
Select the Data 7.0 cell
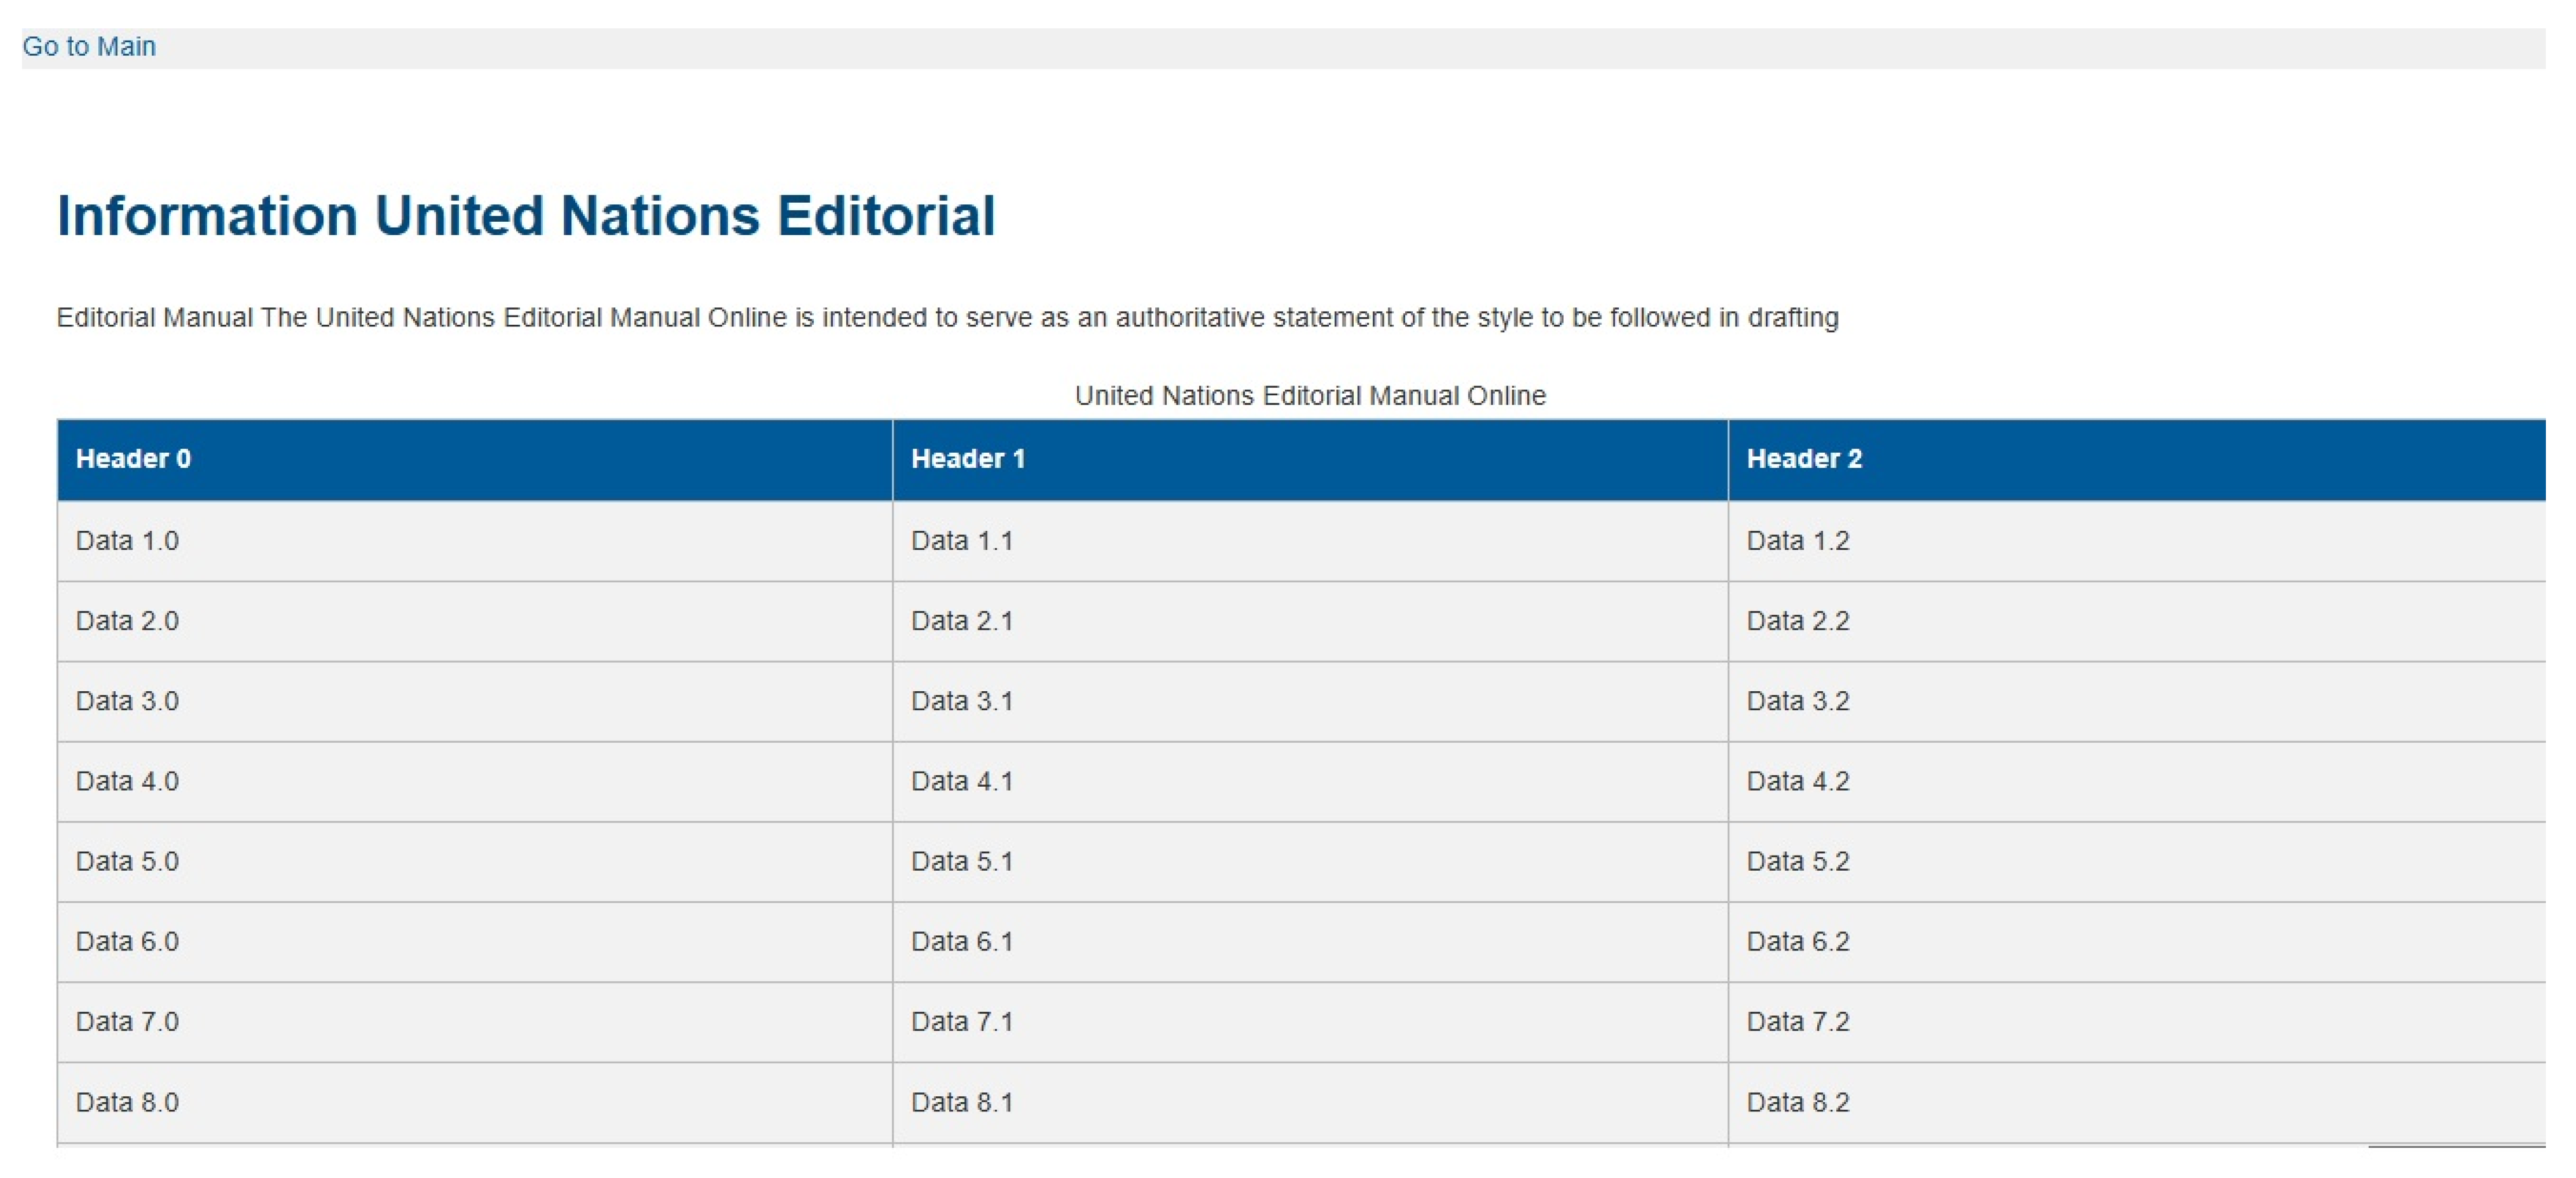pyautogui.click(x=475, y=1023)
